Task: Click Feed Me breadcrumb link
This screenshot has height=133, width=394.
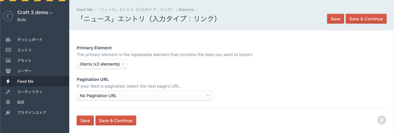Action: [x=84, y=10]
